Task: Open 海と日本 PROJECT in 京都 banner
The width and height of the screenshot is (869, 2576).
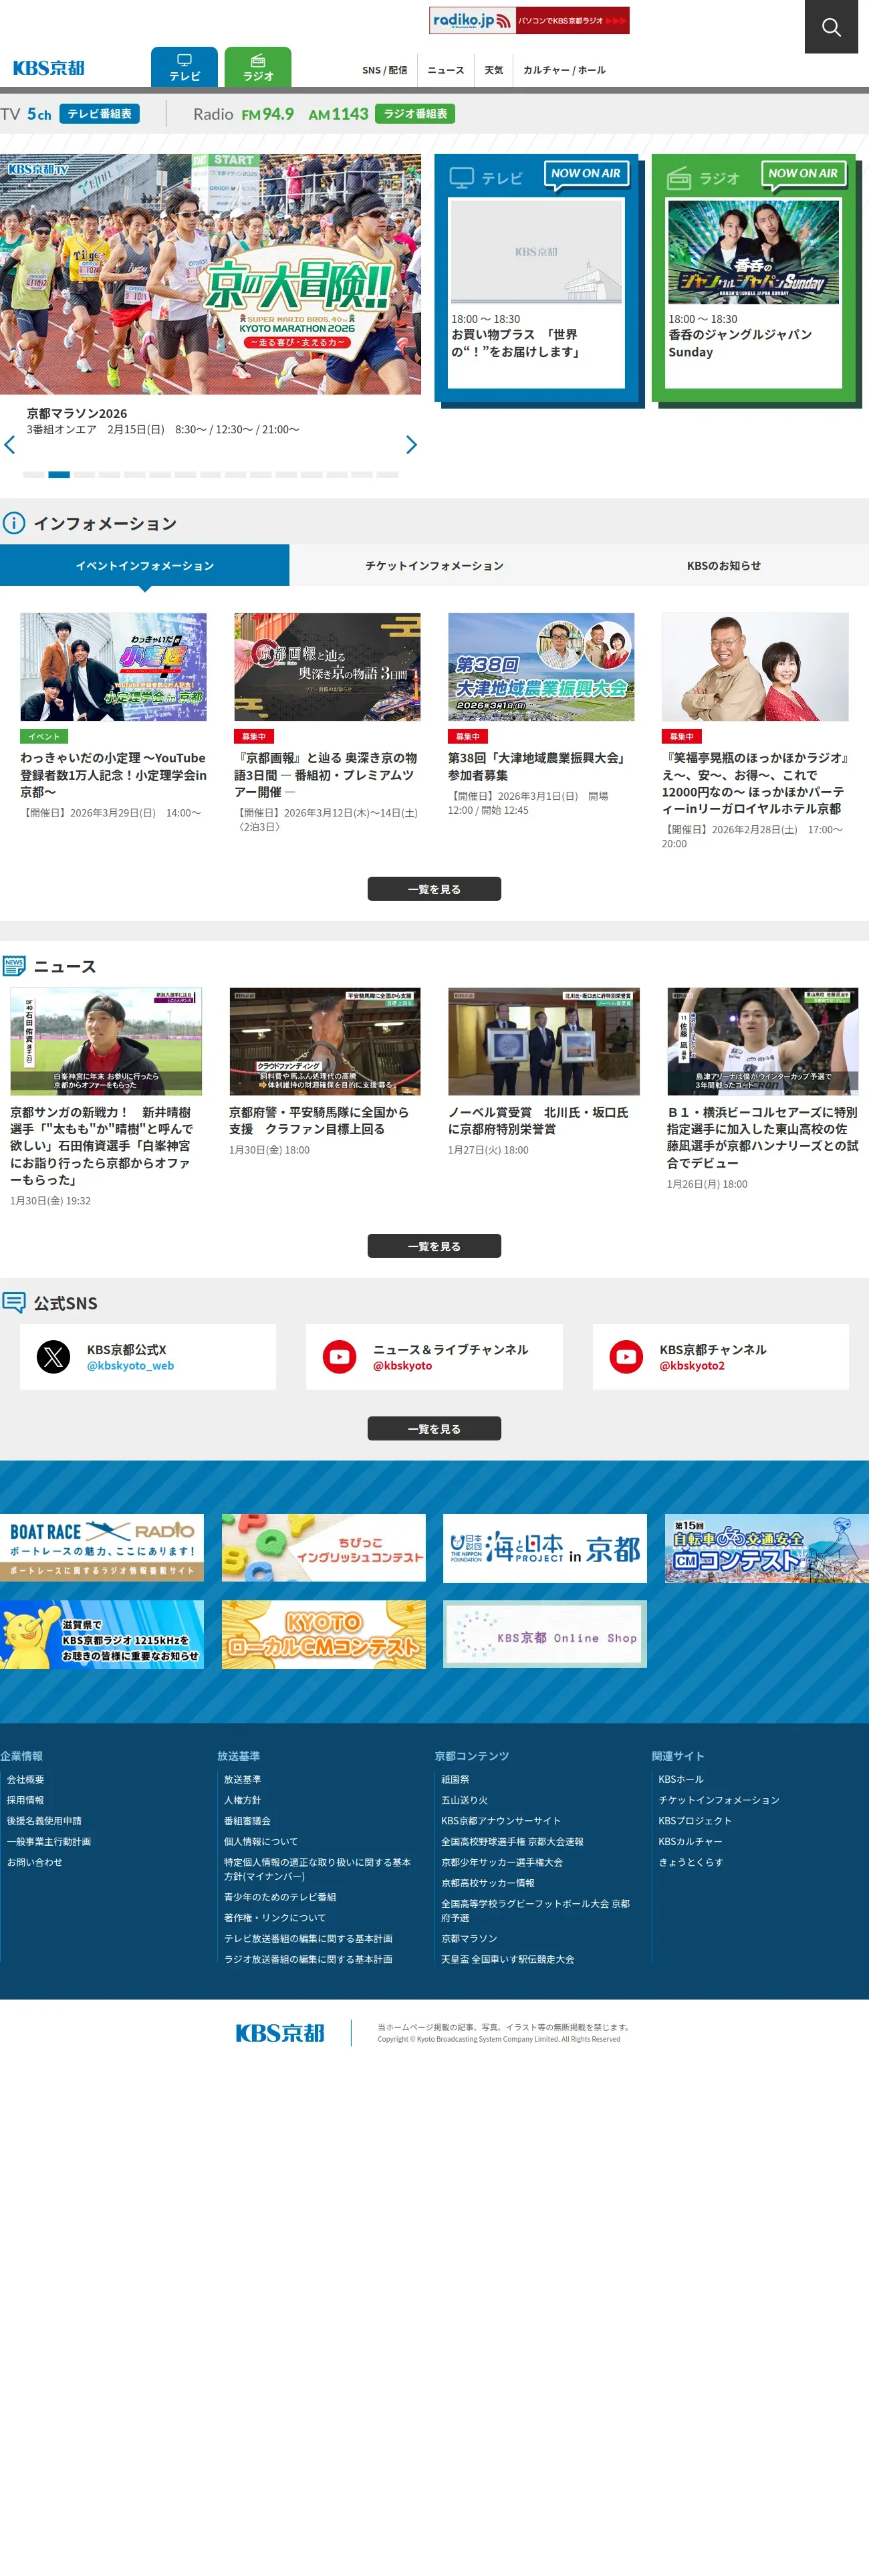Action: tap(545, 1548)
